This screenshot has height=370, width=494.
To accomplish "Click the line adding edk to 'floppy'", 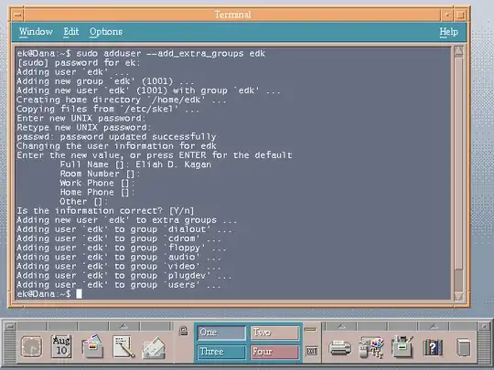I will tap(122, 248).
